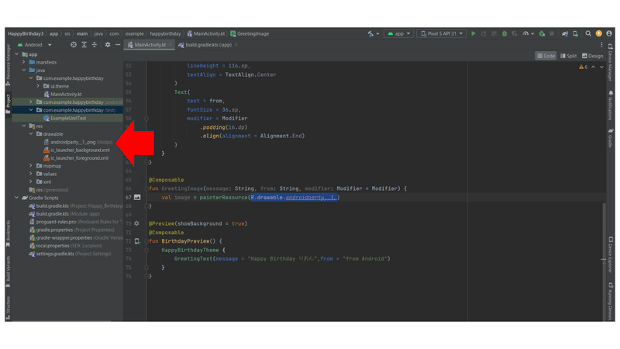Open Notifications side tool window
Image resolution: width=620 pixels, height=349 pixels.
[611, 105]
